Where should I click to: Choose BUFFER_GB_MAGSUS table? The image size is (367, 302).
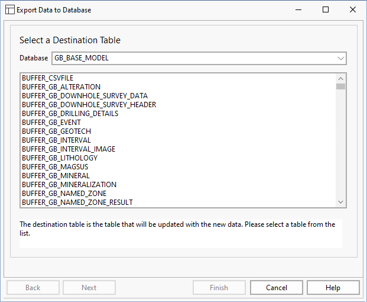(x=55, y=167)
